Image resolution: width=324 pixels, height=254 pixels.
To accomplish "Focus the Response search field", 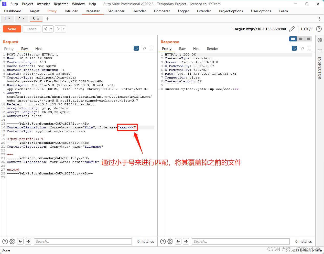I will (x=241, y=241).
